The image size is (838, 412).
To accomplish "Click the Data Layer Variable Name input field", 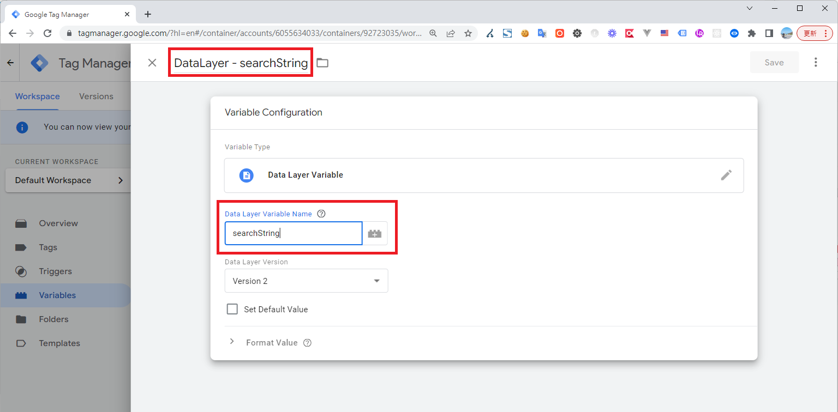I will coord(294,234).
